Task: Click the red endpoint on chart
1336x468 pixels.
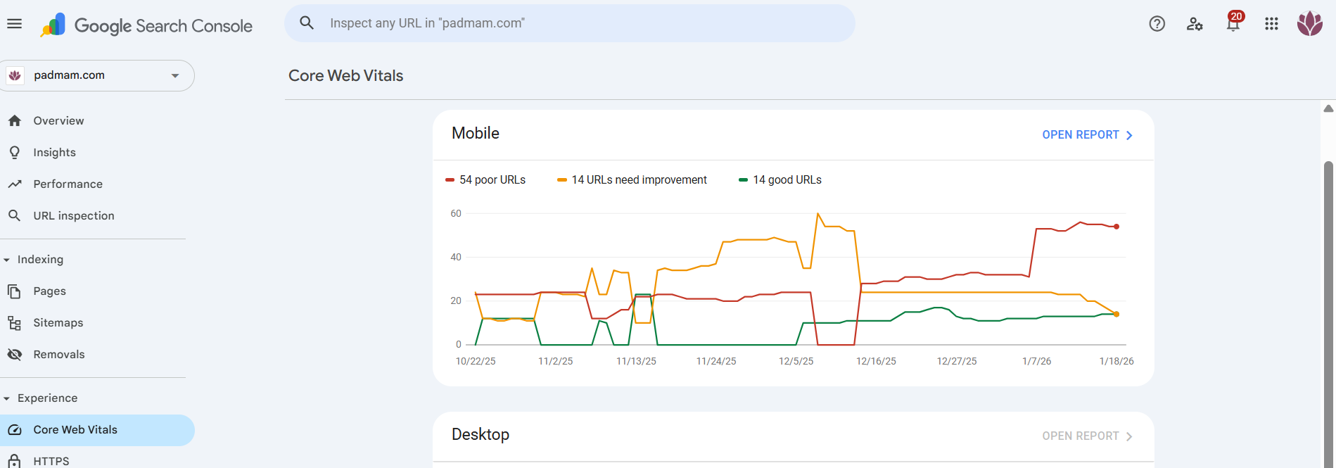Action: point(1116,227)
